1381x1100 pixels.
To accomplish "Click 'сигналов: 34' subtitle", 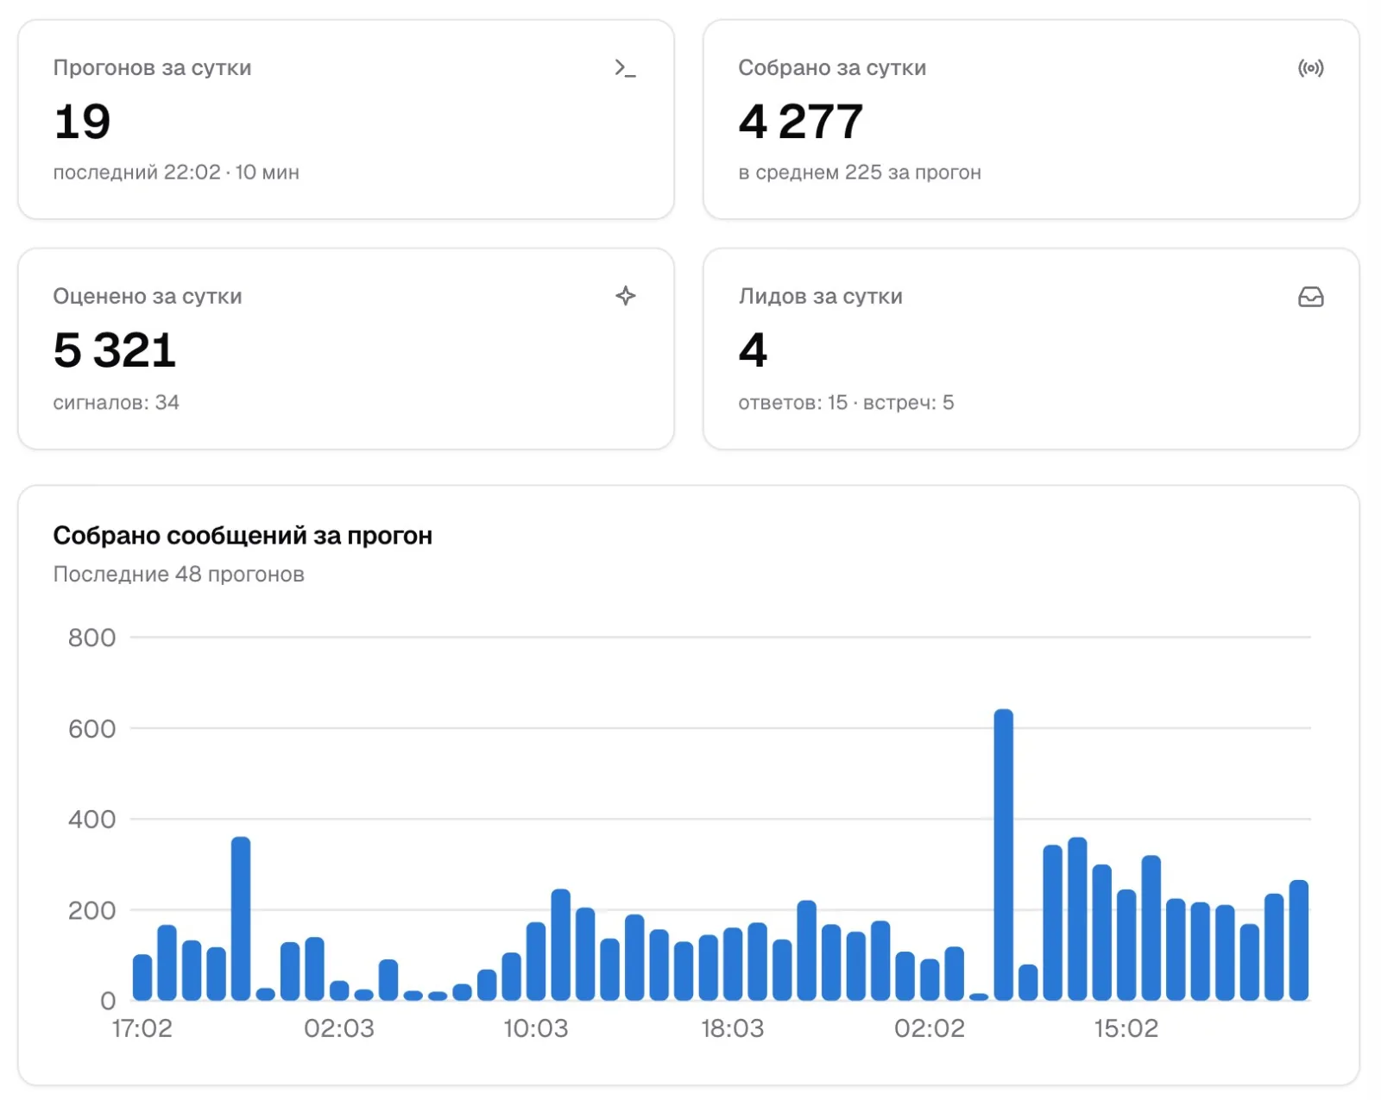I will point(117,402).
